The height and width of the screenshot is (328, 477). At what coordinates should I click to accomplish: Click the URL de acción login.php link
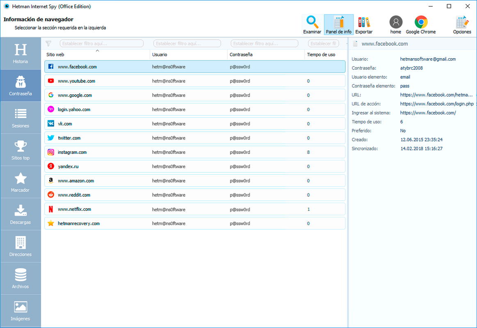(437, 104)
